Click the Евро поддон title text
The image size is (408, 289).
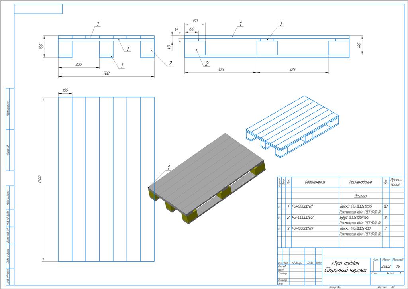(x=345, y=263)
